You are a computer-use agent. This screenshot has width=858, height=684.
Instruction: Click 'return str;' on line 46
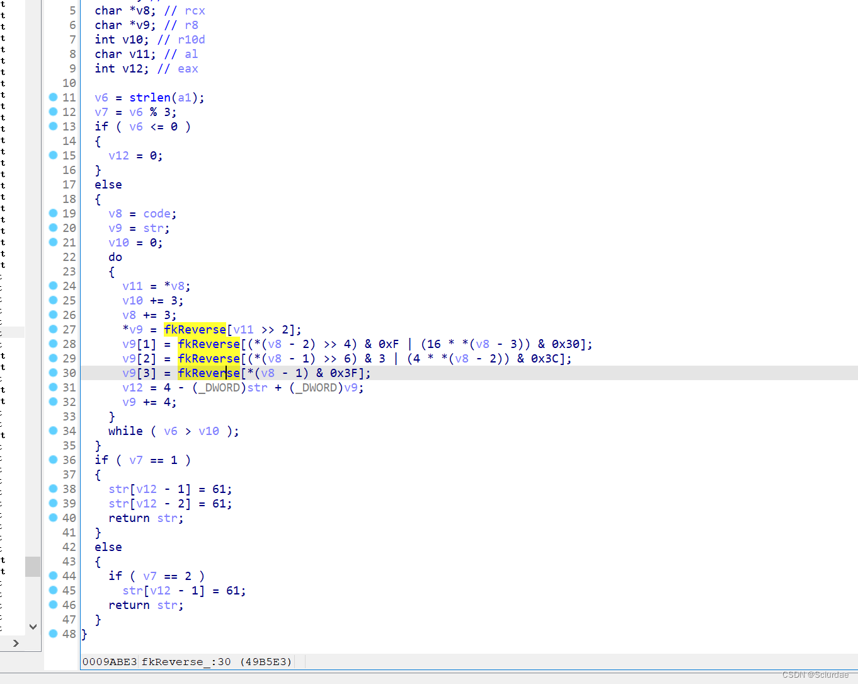tap(146, 605)
